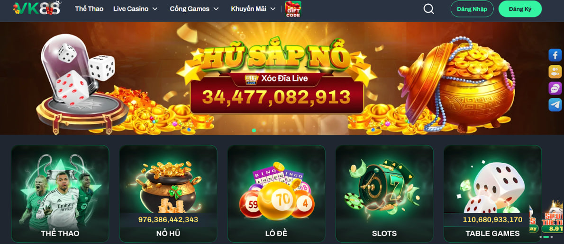Open the yellow community group icon
Image resolution: width=564 pixels, height=244 pixels.
[x=555, y=72]
